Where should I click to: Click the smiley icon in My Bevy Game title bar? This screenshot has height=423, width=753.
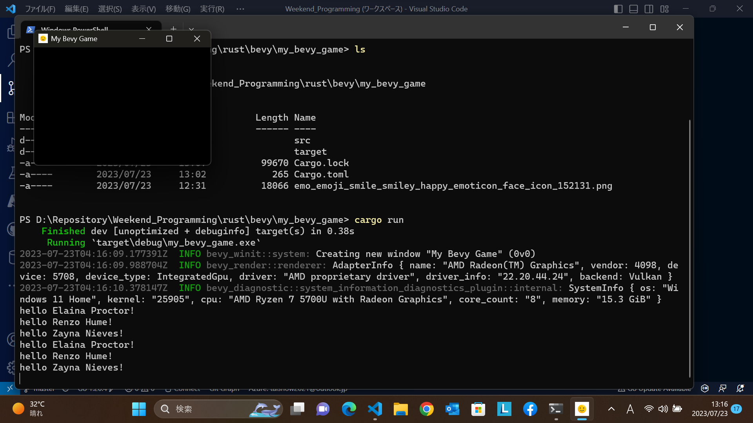43,38
